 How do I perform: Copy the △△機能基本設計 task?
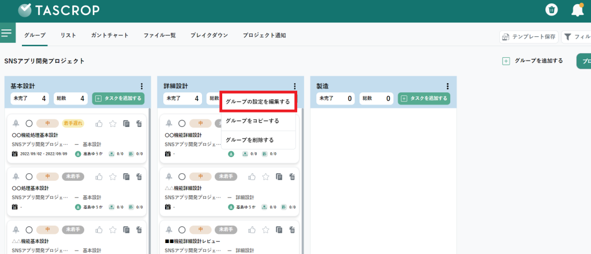(x=126, y=230)
